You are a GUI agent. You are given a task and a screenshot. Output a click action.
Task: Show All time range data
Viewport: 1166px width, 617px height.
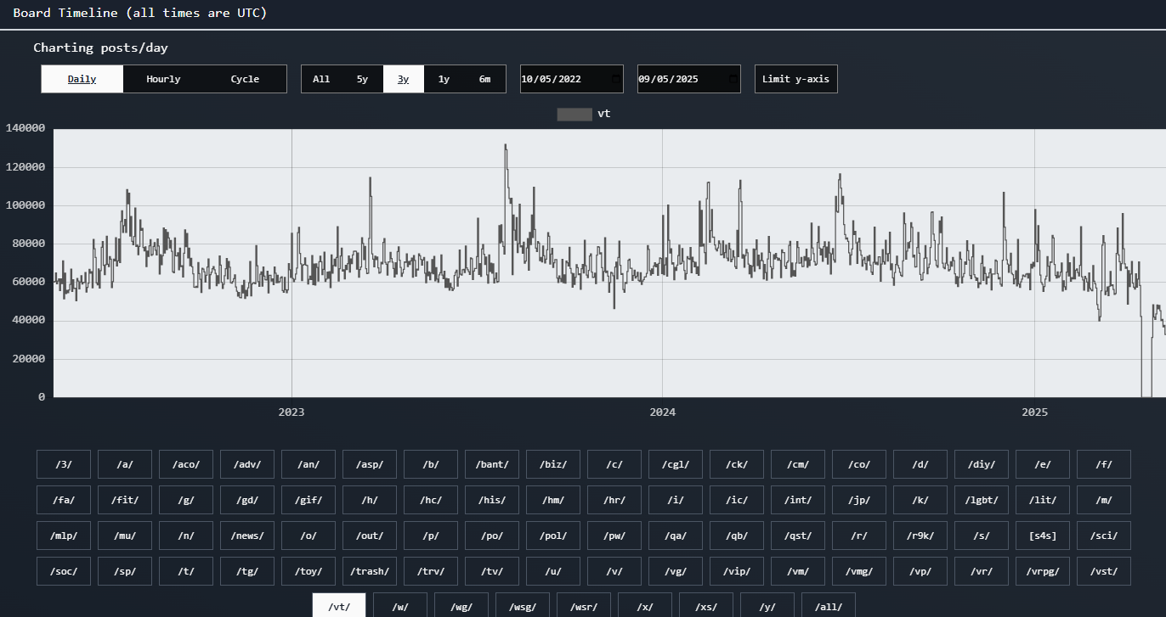(321, 79)
